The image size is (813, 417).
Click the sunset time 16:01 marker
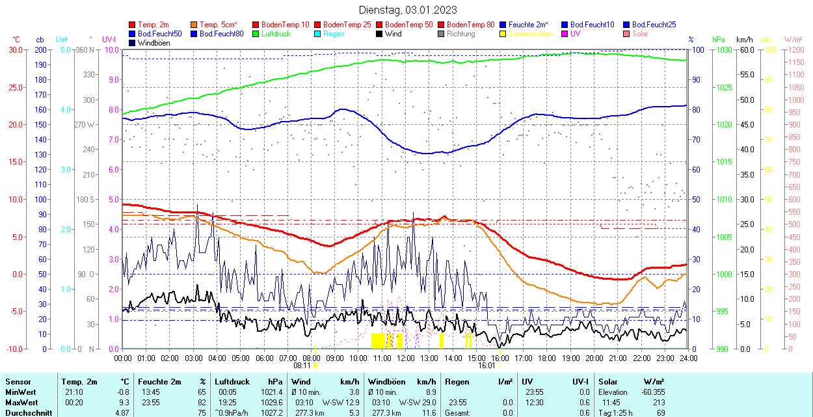coord(487,366)
